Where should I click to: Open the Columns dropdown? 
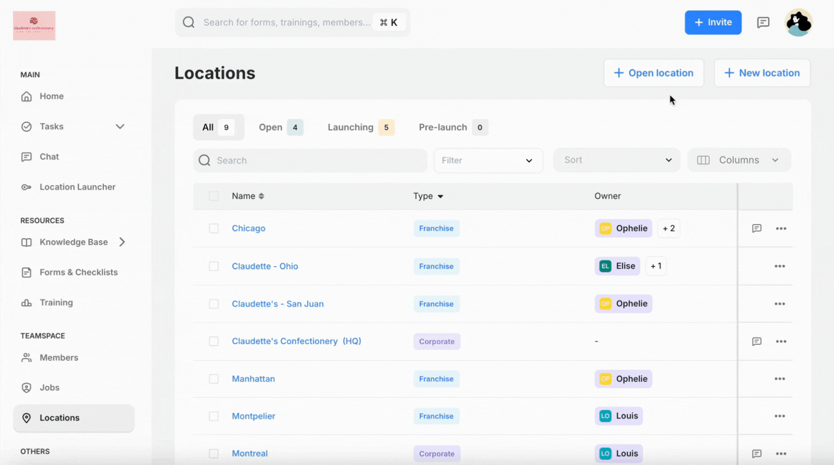(x=739, y=160)
